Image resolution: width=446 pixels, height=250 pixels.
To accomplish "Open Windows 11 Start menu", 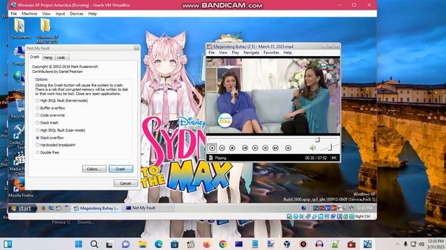I will click(x=79, y=244).
